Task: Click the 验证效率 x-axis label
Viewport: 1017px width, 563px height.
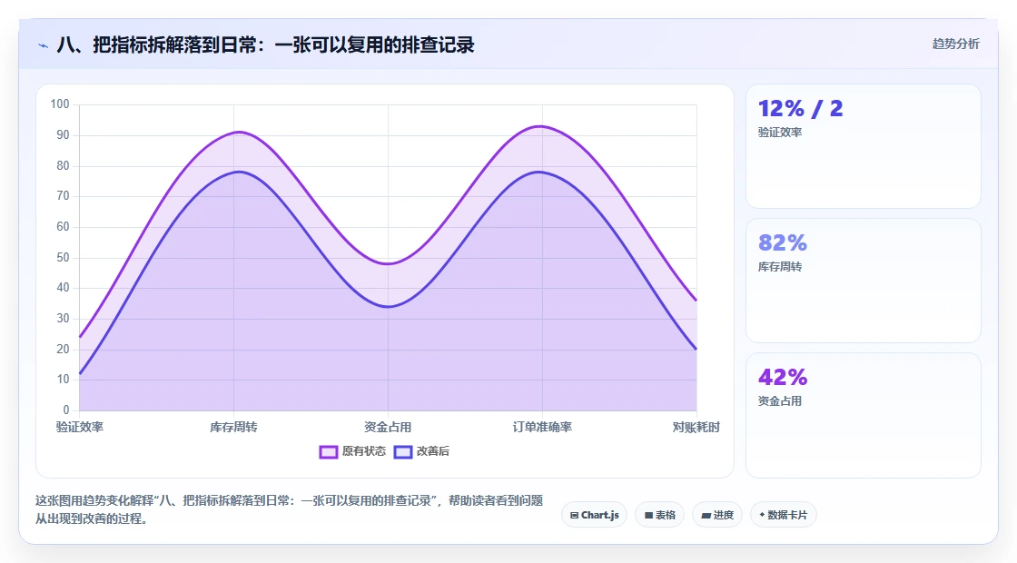Action: 80,428
